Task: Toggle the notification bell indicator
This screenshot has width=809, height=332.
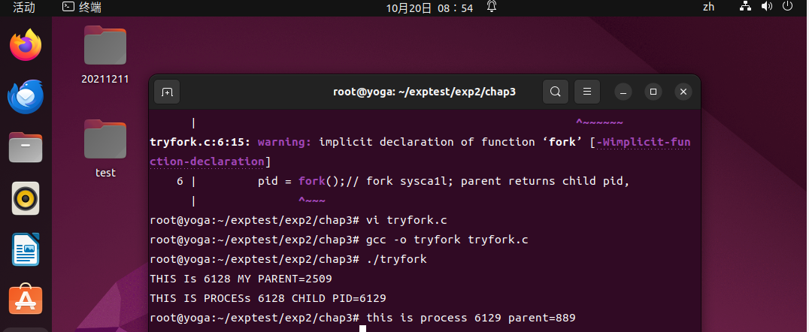Action: (492, 8)
